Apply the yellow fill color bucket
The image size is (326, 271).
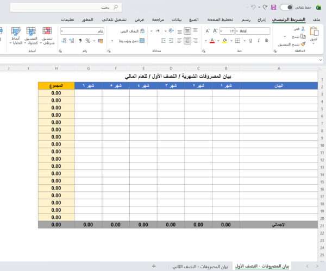224,40
